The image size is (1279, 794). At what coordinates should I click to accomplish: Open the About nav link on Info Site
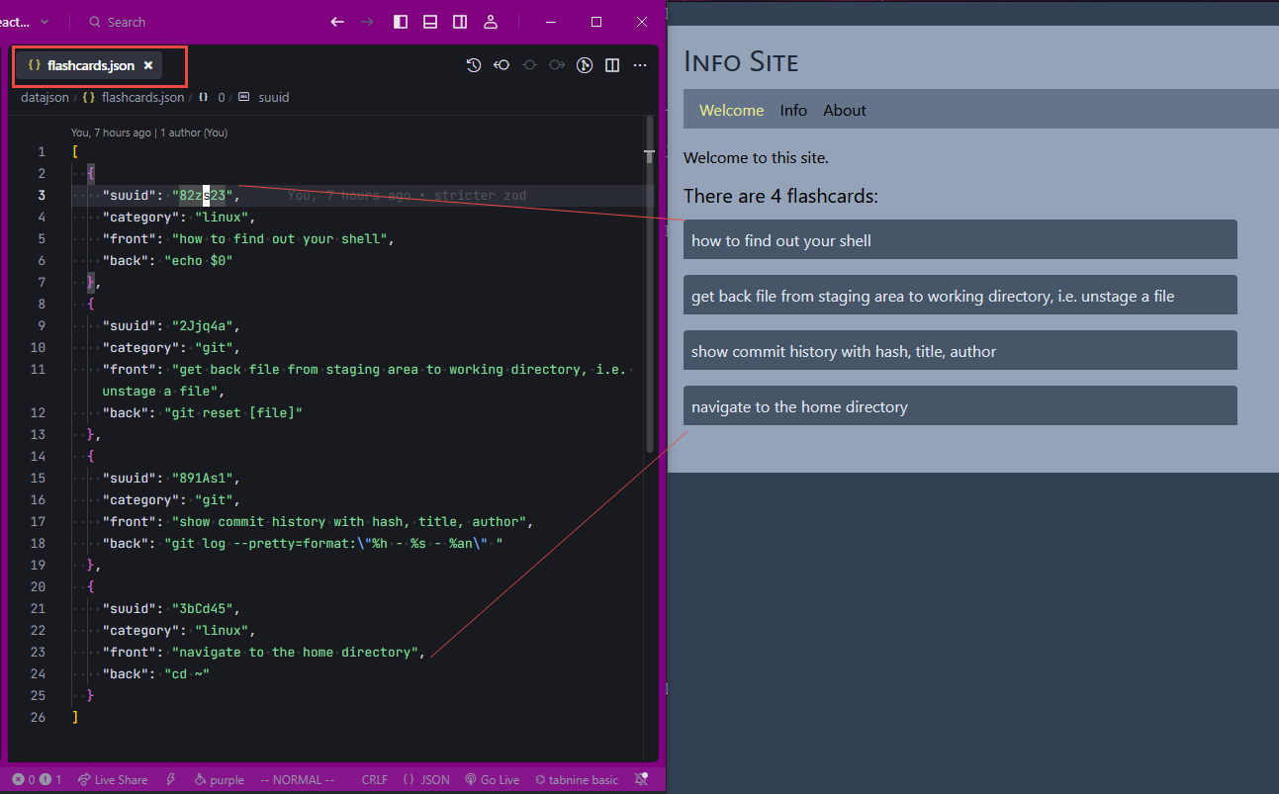845,110
